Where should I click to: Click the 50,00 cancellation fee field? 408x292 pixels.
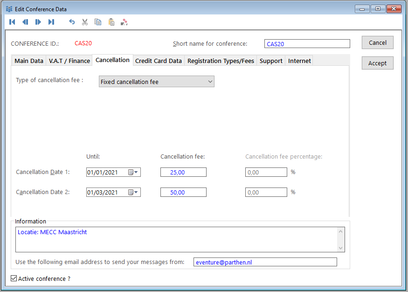point(183,192)
